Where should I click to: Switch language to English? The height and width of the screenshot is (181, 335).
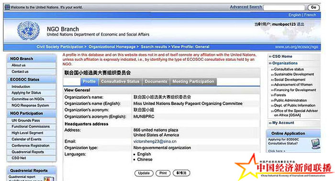coord(295,15)
